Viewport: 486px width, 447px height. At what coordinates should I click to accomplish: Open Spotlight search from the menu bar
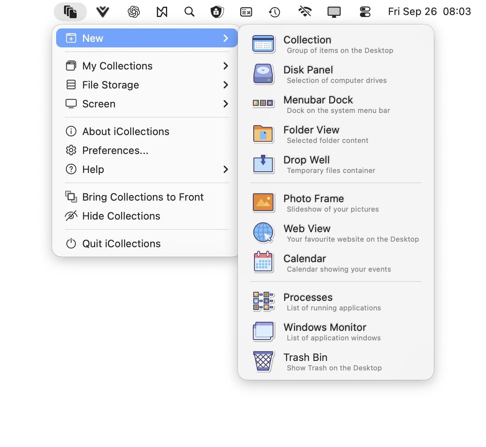(x=189, y=11)
